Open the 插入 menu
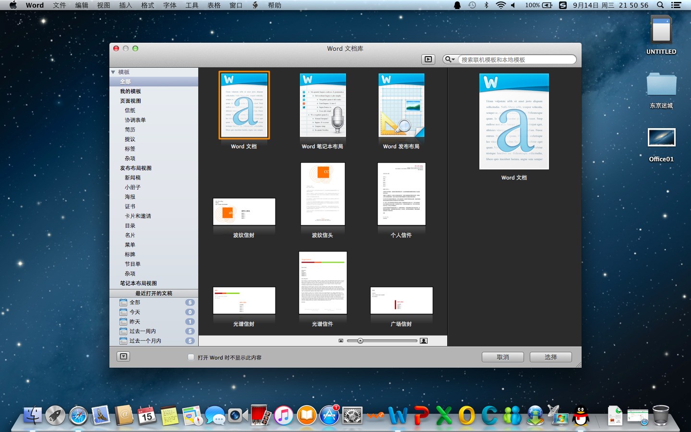This screenshot has width=691, height=432. (126, 5)
